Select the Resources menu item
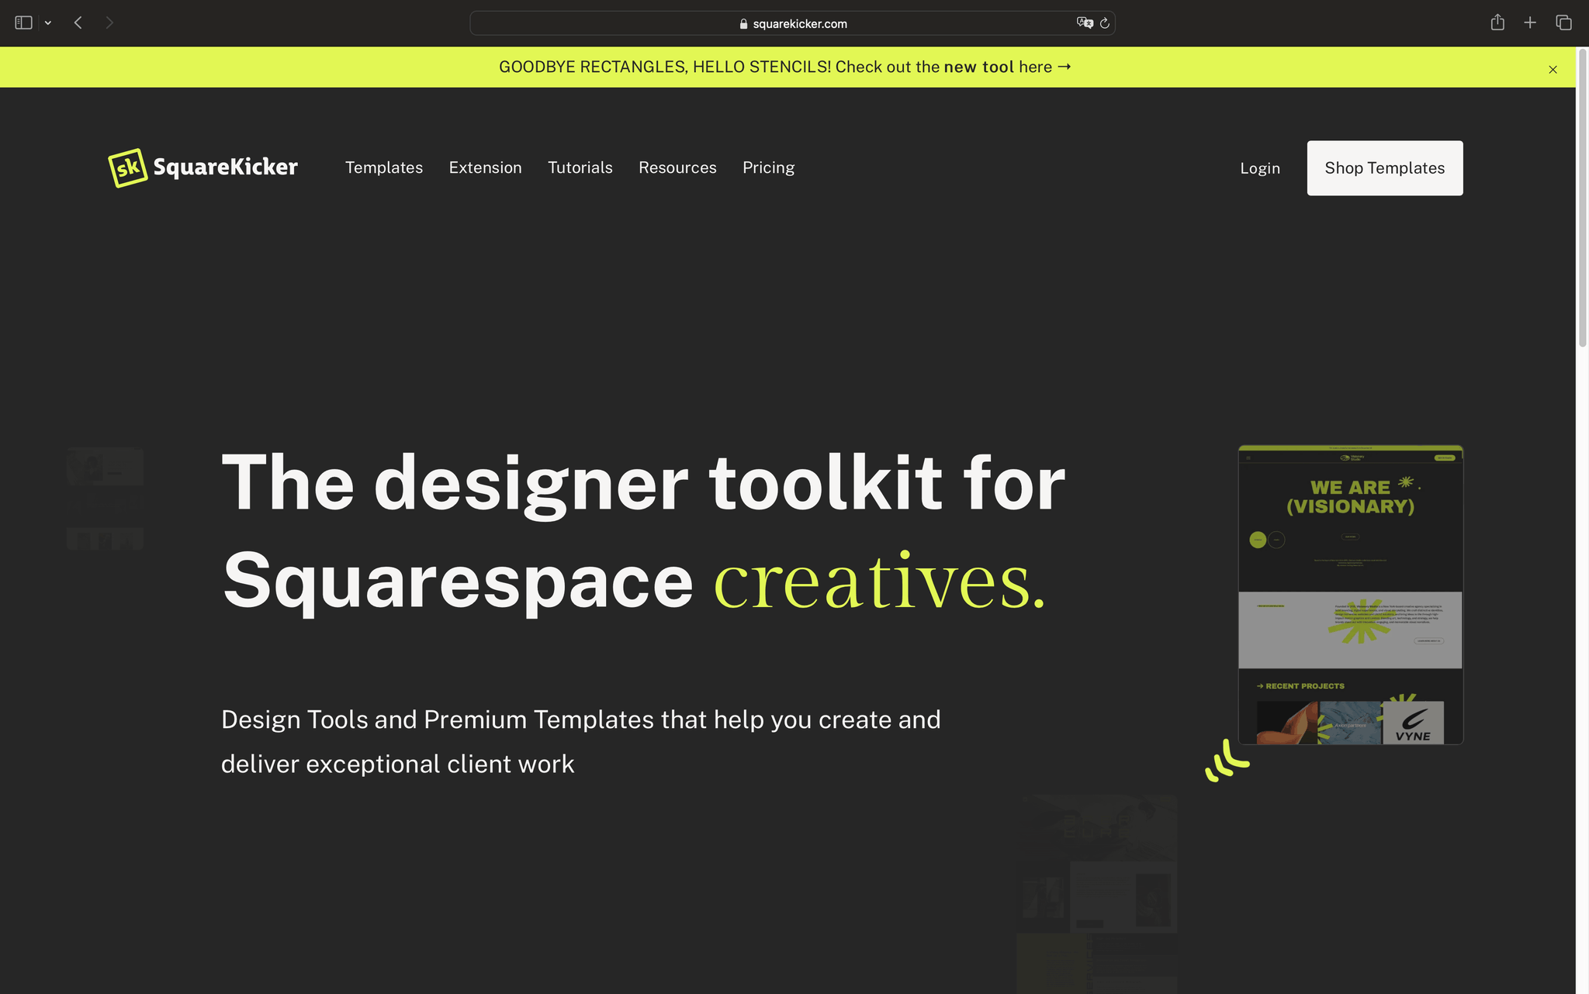The height and width of the screenshot is (994, 1589). coord(677,167)
